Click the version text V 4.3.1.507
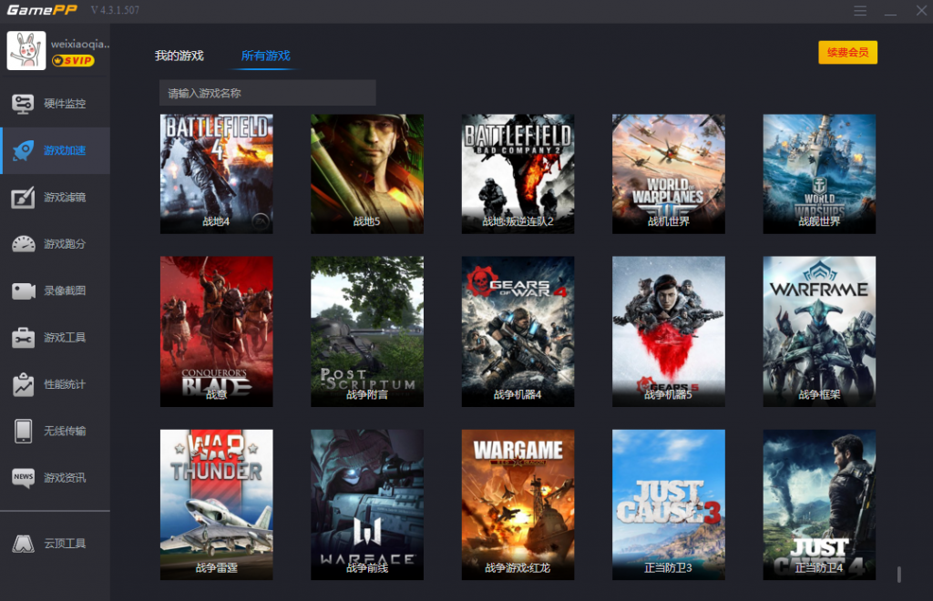The width and height of the screenshot is (933, 601). 116,10
